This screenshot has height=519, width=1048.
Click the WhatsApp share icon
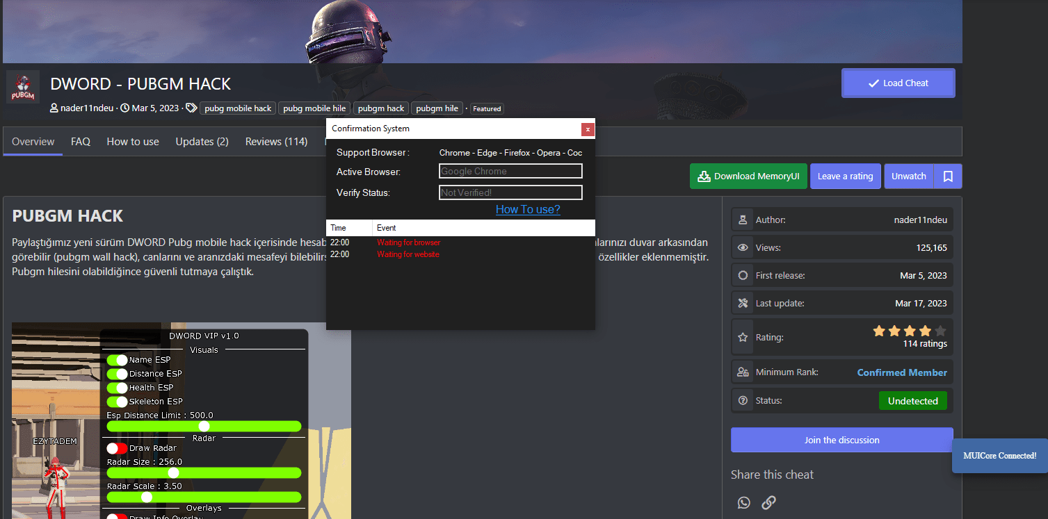[x=744, y=502]
